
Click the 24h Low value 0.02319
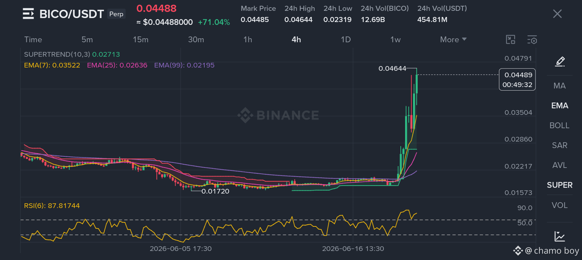[x=337, y=19]
